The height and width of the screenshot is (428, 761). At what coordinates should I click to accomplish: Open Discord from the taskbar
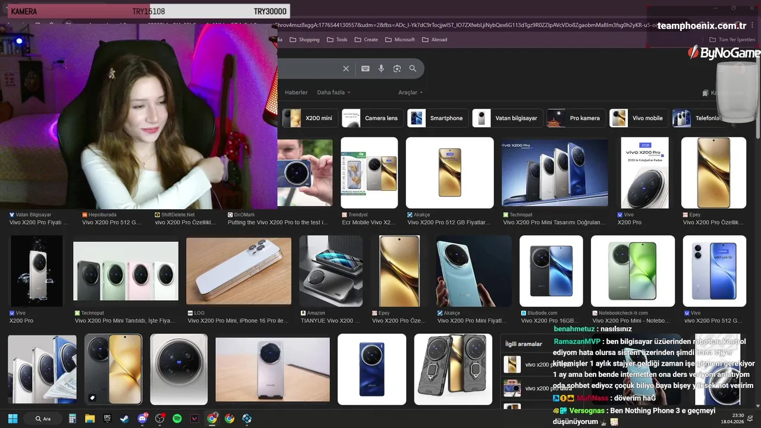click(x=142, y=418)
